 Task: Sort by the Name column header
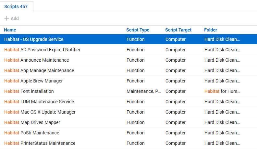(10, 30)
